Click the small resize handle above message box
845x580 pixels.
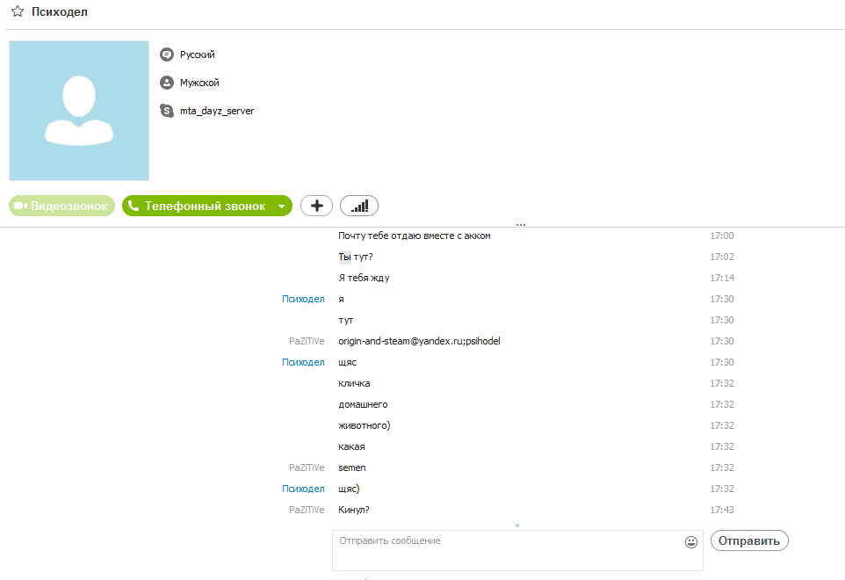tap(517, 526)
